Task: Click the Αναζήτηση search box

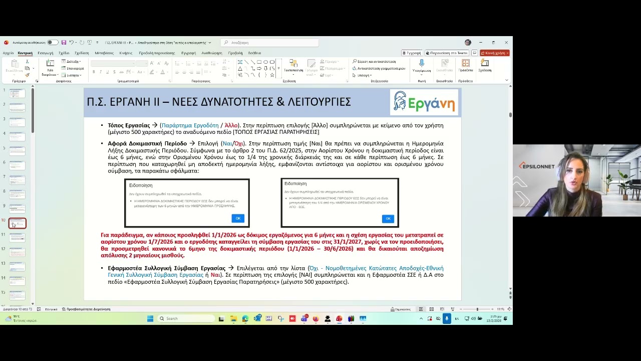Action: point(269,43)
